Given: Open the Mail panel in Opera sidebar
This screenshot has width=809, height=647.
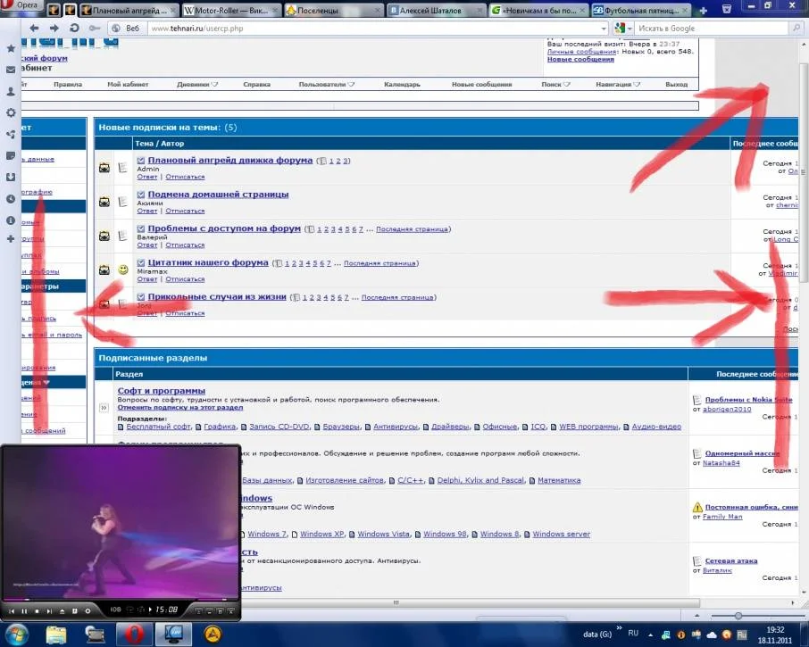Looking at the screenshot, I should [11, 70].
